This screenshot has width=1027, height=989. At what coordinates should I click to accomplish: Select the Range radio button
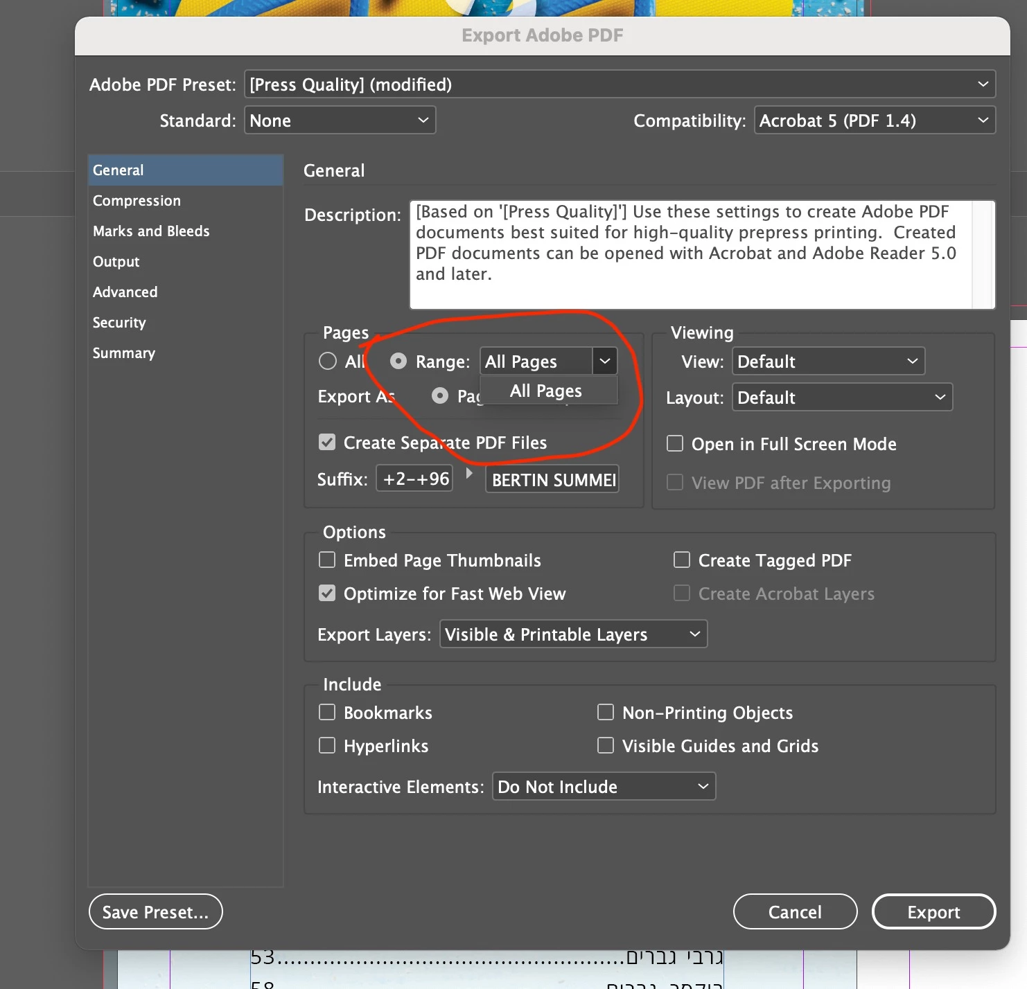pos(398,362)
